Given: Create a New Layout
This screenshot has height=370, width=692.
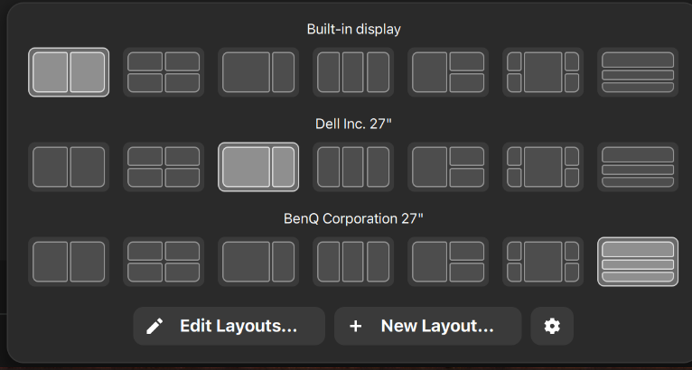Looking at the screenshot, I should pyautogui.click(x=427, y=326).
